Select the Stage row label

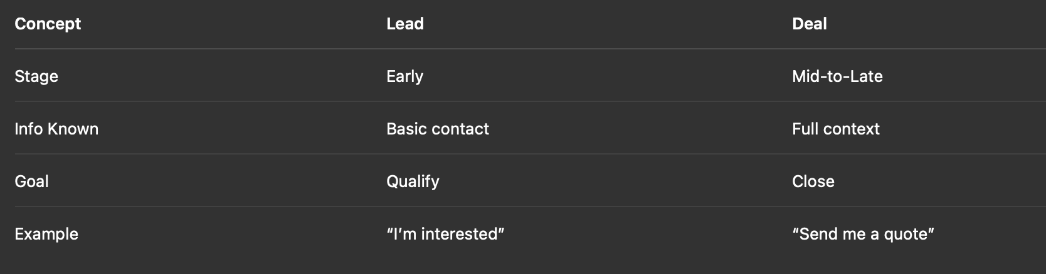coord(36,76)
